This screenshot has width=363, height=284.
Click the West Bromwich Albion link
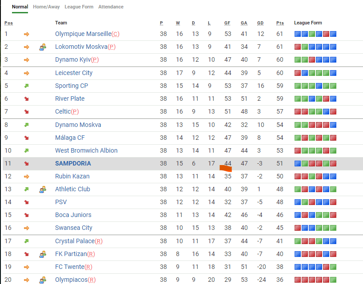tap(86, 150)
